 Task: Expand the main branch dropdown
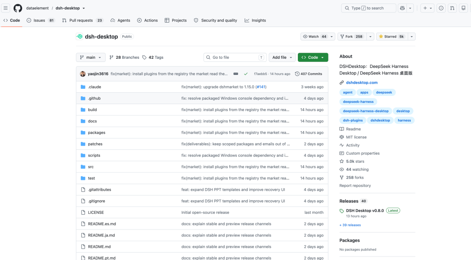coord(91,57)
